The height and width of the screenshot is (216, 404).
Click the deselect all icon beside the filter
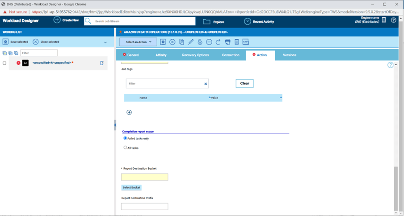pos(16,53)
